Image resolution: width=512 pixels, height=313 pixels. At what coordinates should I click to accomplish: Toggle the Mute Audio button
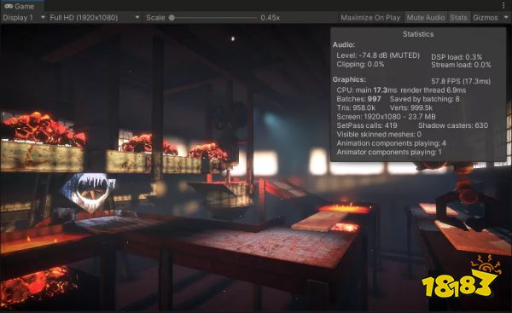pyautogui.click(x=426, y=18)
